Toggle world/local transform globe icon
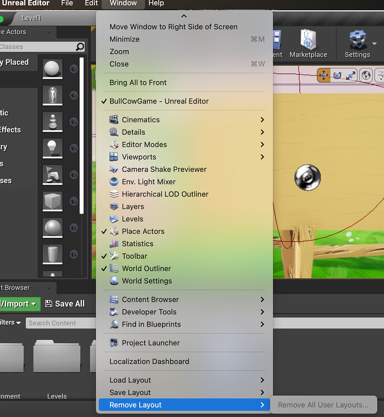 pyautogui.click(x=365, y=75)
